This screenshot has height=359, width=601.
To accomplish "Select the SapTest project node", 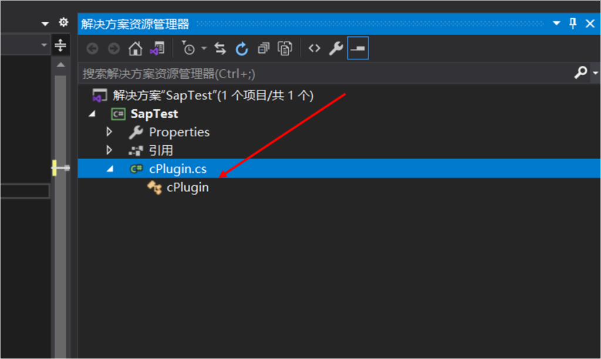I will (x=154, y=114).
